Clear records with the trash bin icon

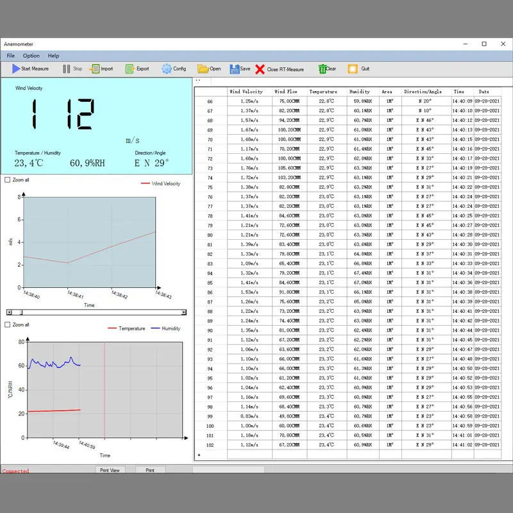click(322, 69)
